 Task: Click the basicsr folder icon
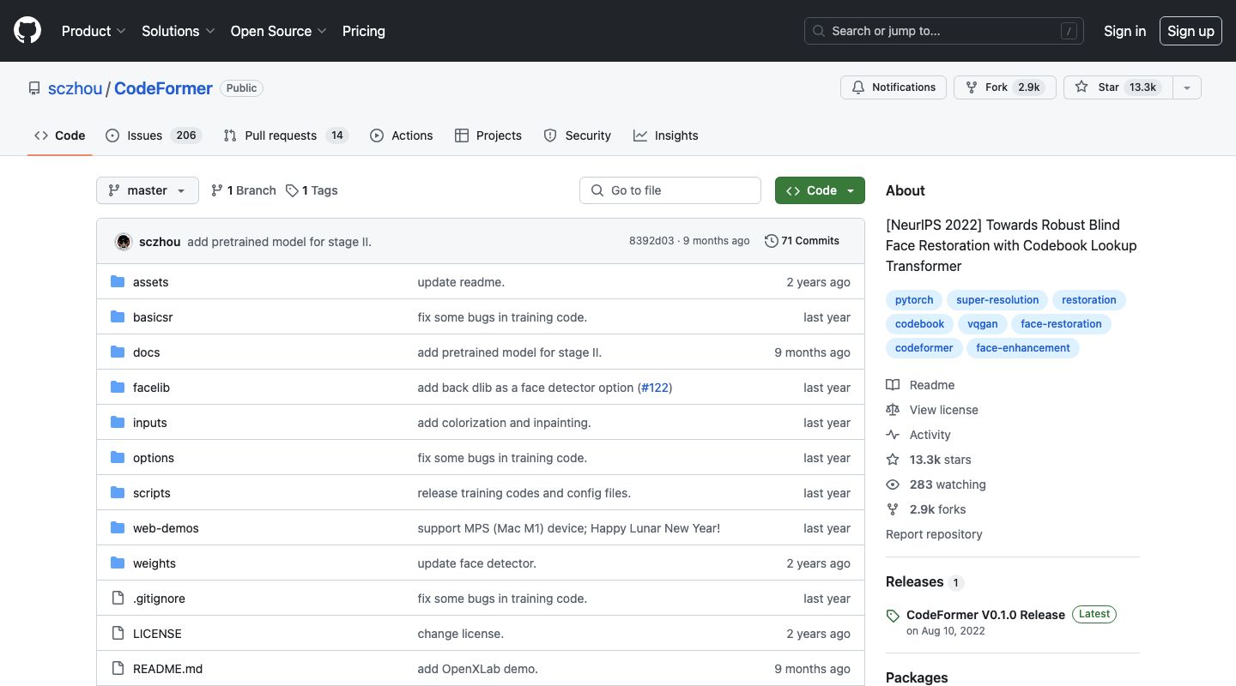click(x=118, y=317)
